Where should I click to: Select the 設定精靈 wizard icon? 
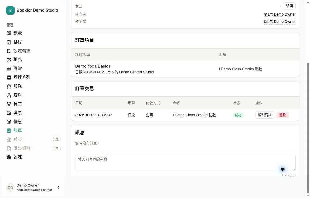pos(9,51)
